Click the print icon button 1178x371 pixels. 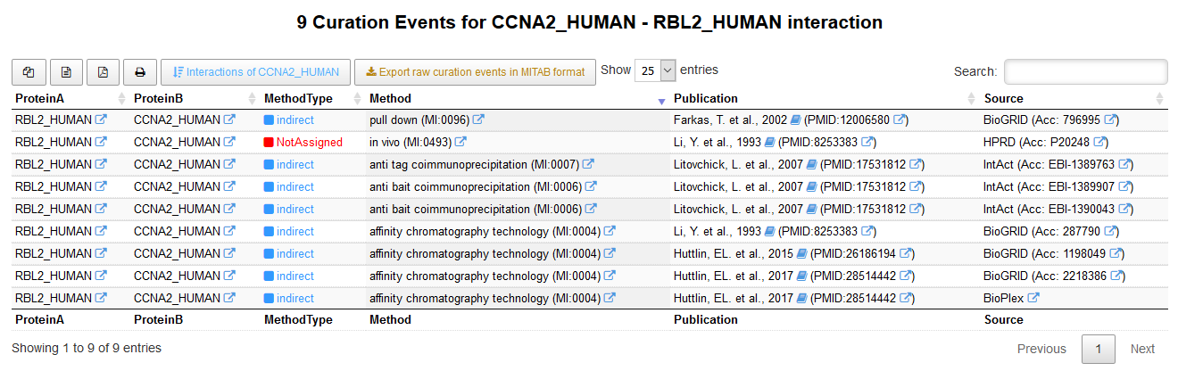coord(140,71)
